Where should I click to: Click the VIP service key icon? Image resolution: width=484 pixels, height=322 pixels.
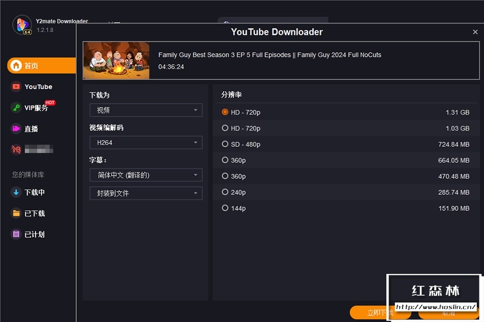coord(16,108)
